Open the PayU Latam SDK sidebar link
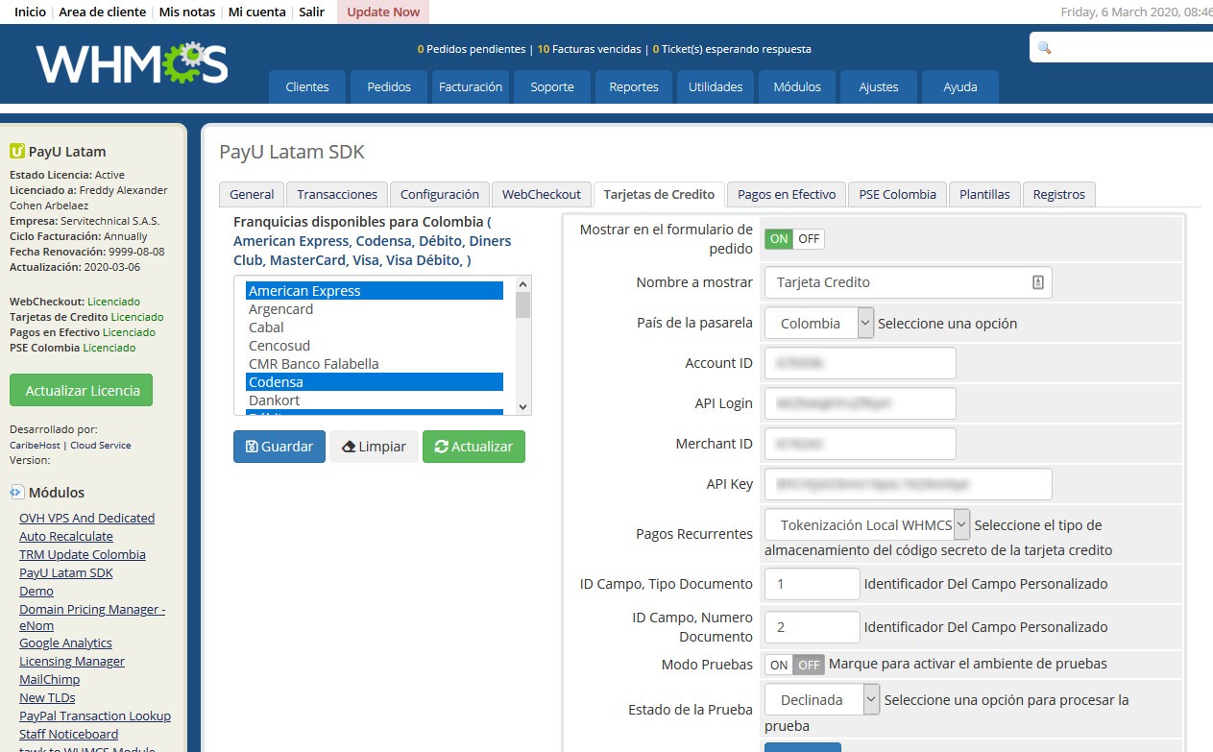Screen dimensions: 1213x752 pos(66,572)
